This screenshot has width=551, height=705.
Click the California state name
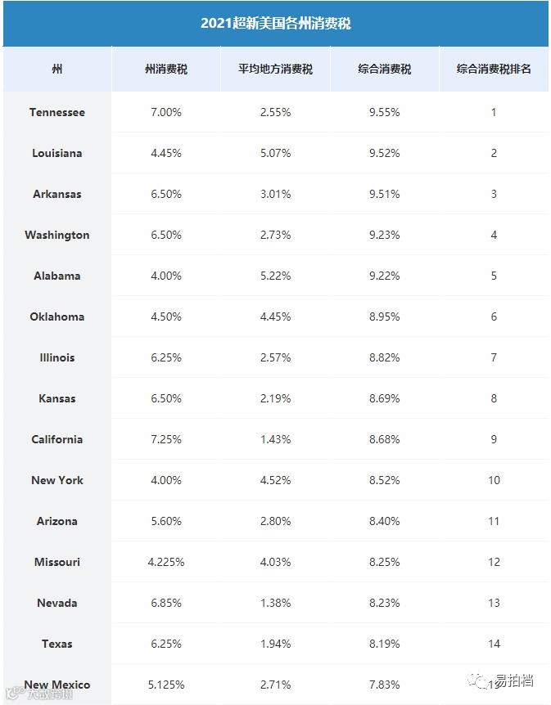(56, 439)
